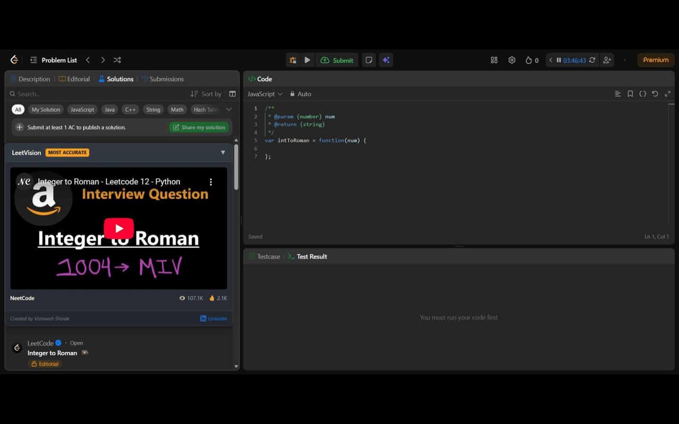This screenshot has width=679, height=424.
Task: Toggle the solutions panel layout icon
Action: [x=232, y=94]
